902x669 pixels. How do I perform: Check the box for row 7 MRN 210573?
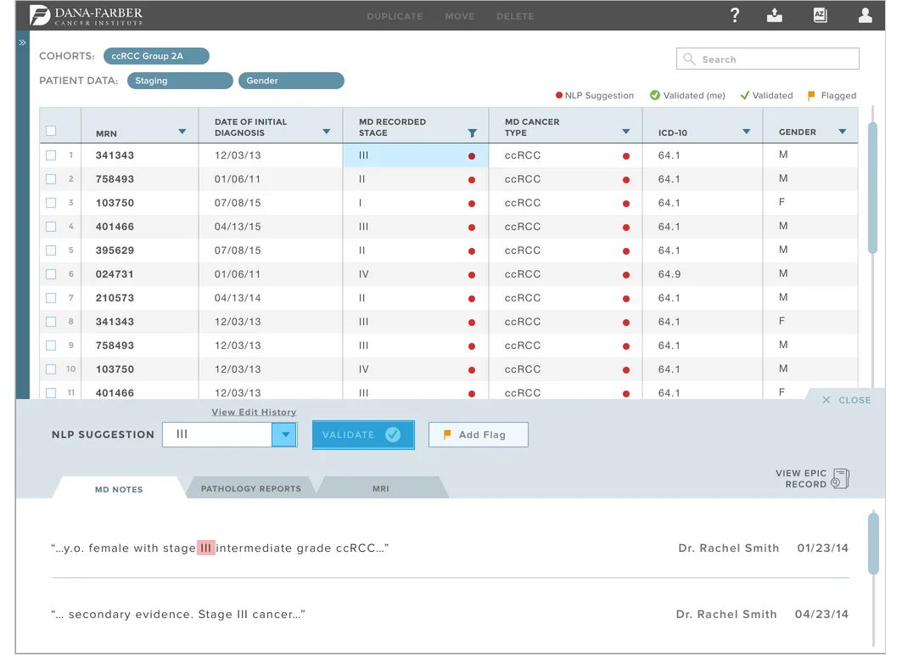pyautogui.click(x=51, y=298)
